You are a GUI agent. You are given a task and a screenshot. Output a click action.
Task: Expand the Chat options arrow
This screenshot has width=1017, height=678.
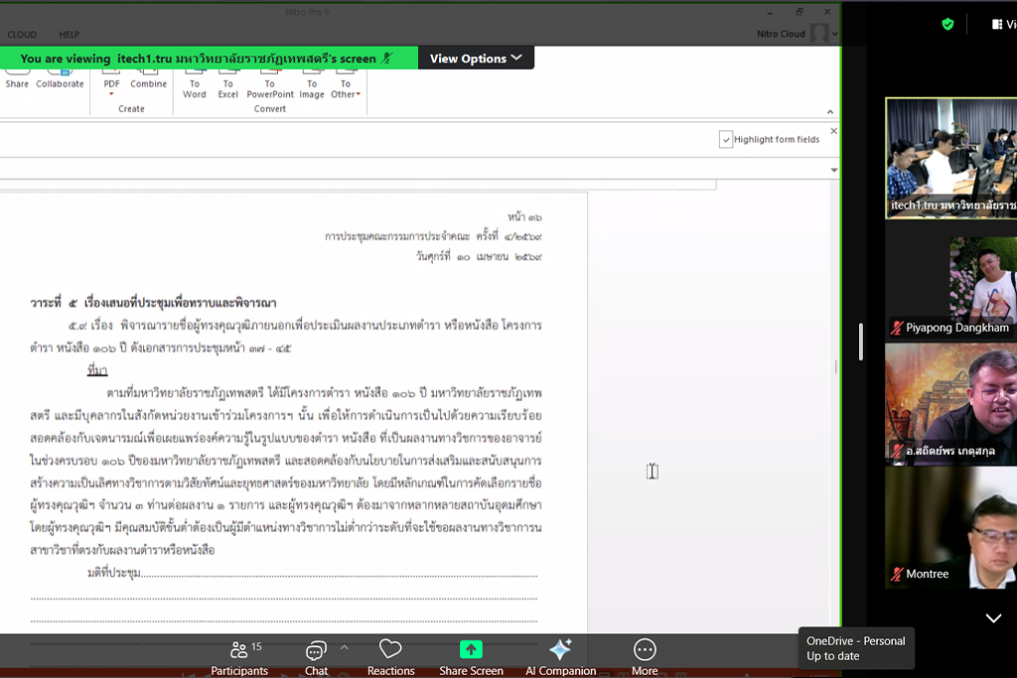(345, 647)
